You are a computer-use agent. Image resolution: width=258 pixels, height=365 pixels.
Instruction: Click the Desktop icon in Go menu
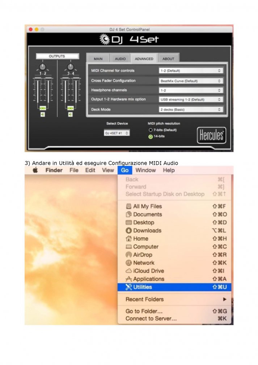click(x=129, y=222)
